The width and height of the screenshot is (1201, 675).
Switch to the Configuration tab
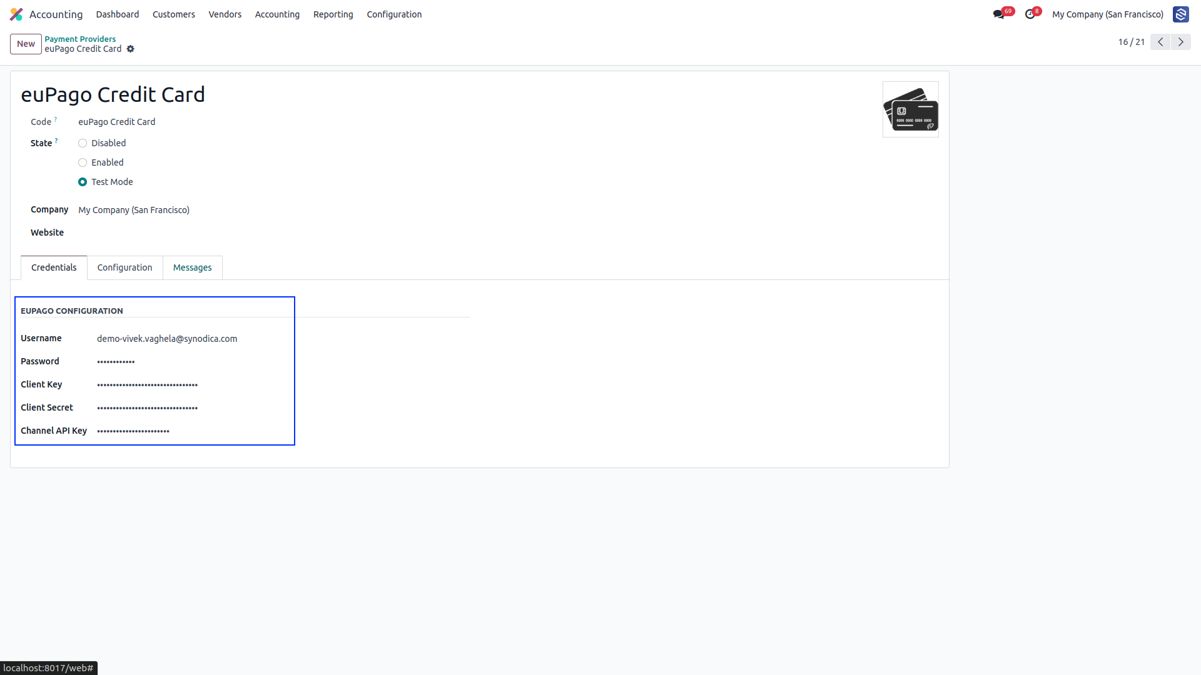[x=124, y=267]
